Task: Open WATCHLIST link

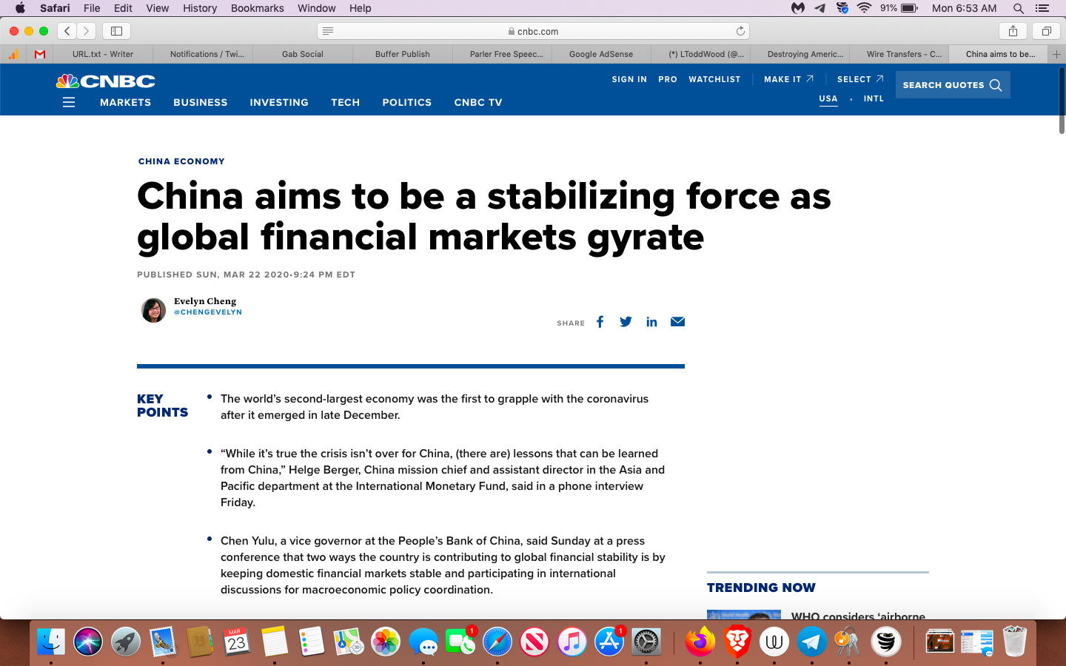Action: [x=714, y=79]
